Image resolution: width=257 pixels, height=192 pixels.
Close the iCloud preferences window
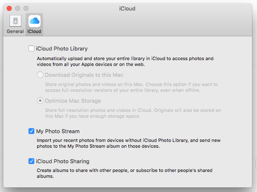[x=9, y=8]
